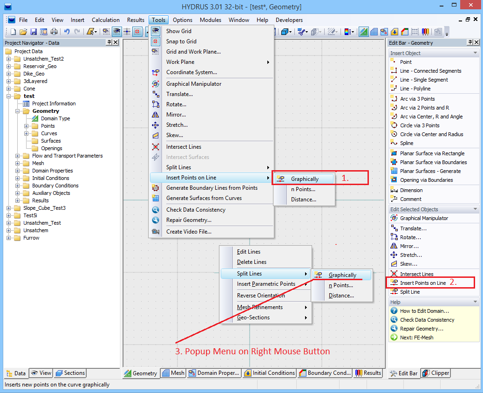Viewport: 483px width, 393px height.
Task: Click the Create Video File camera icon
Action: [156, 232]
